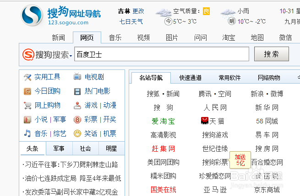Switch to the 图片 search tab
This screenshot has width=300, height=196.
coord(172,37)
